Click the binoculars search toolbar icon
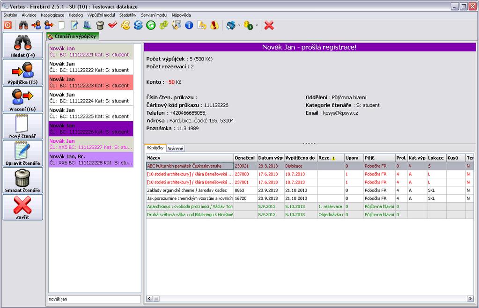Screen dimensions: 479x308 click(23, 25)
